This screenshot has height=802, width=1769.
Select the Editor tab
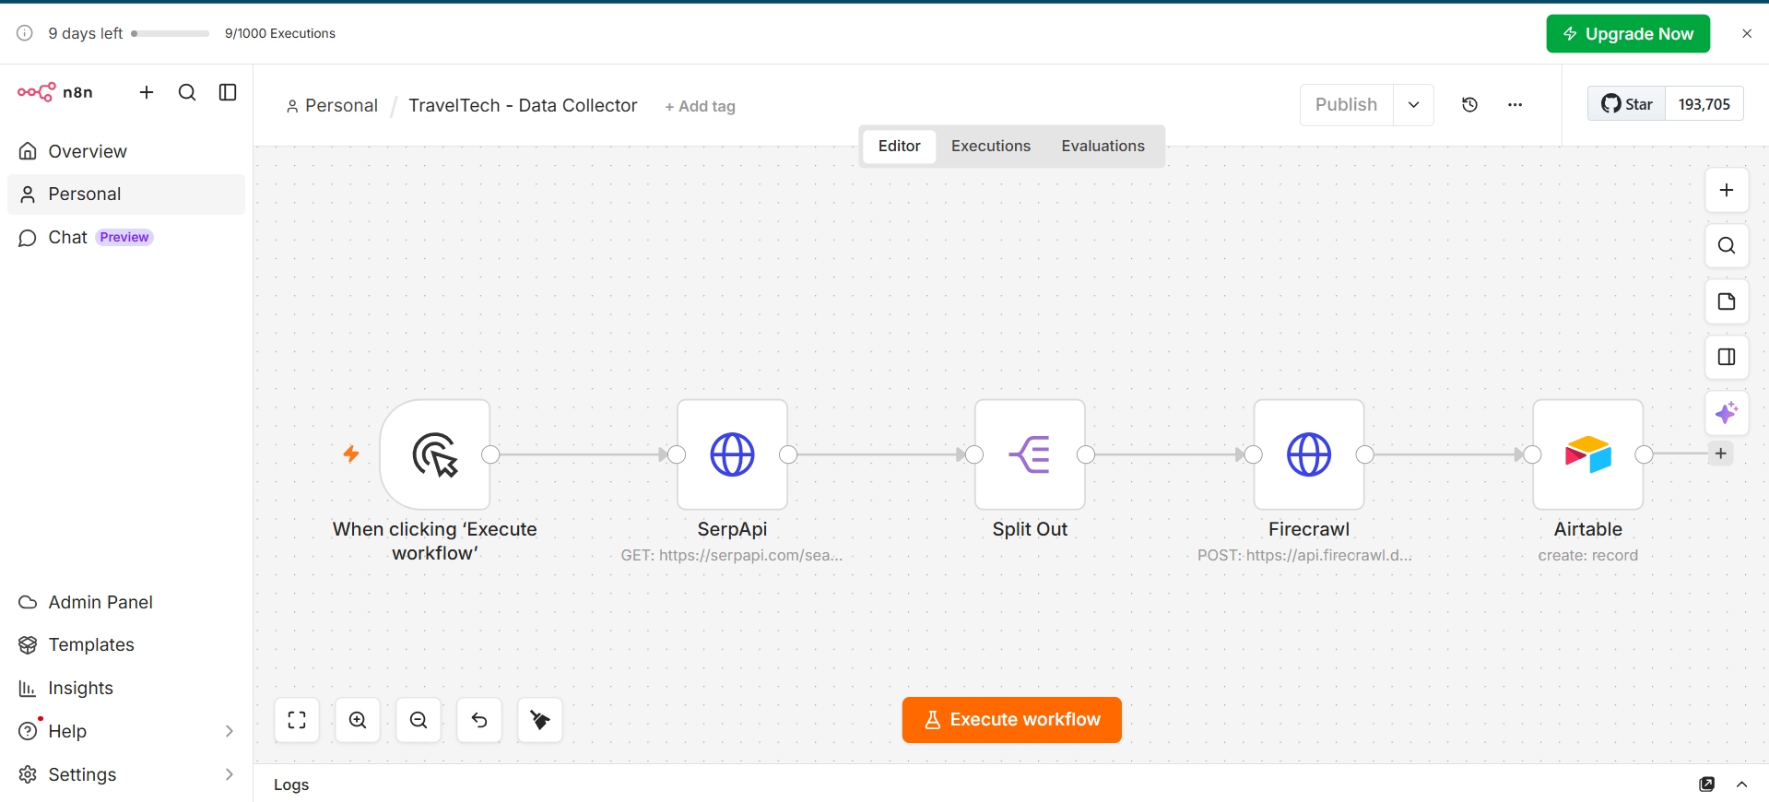coord(899,146)
